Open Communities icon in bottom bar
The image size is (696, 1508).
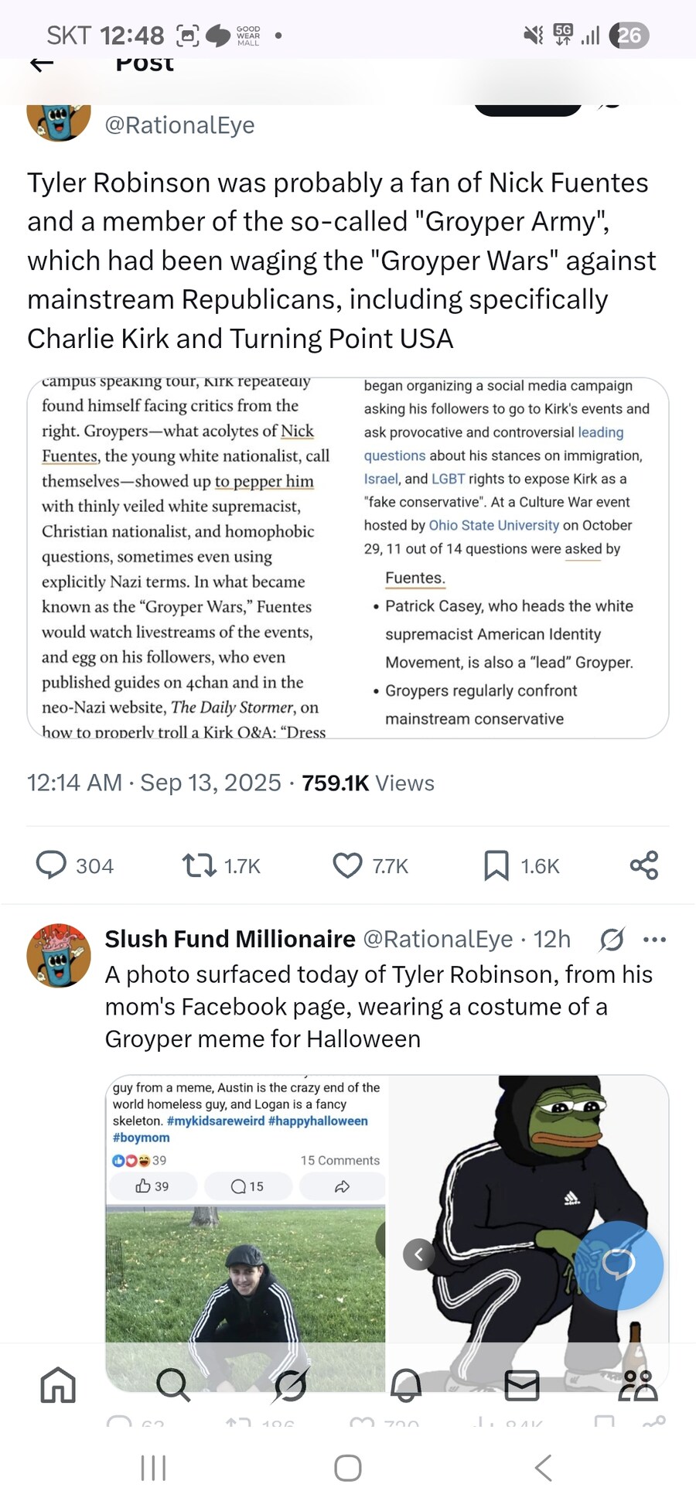[x=638, y=1385]
